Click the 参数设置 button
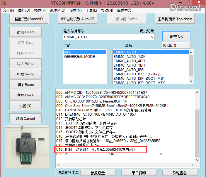 point(98,173)
